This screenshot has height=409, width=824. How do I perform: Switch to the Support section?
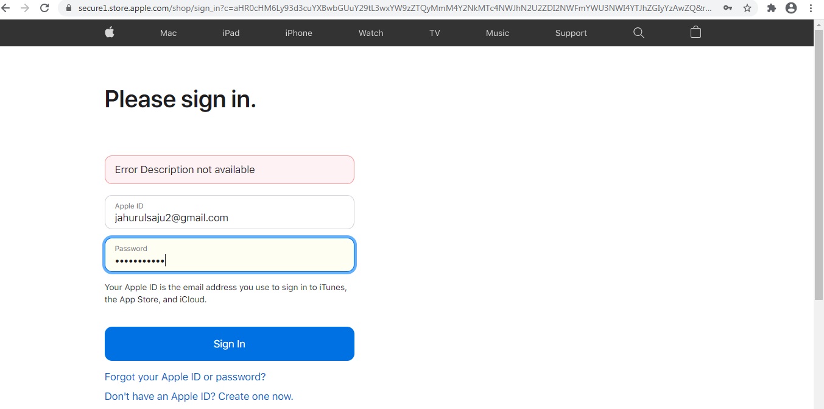pyautogui.click(x=571, y=33)
